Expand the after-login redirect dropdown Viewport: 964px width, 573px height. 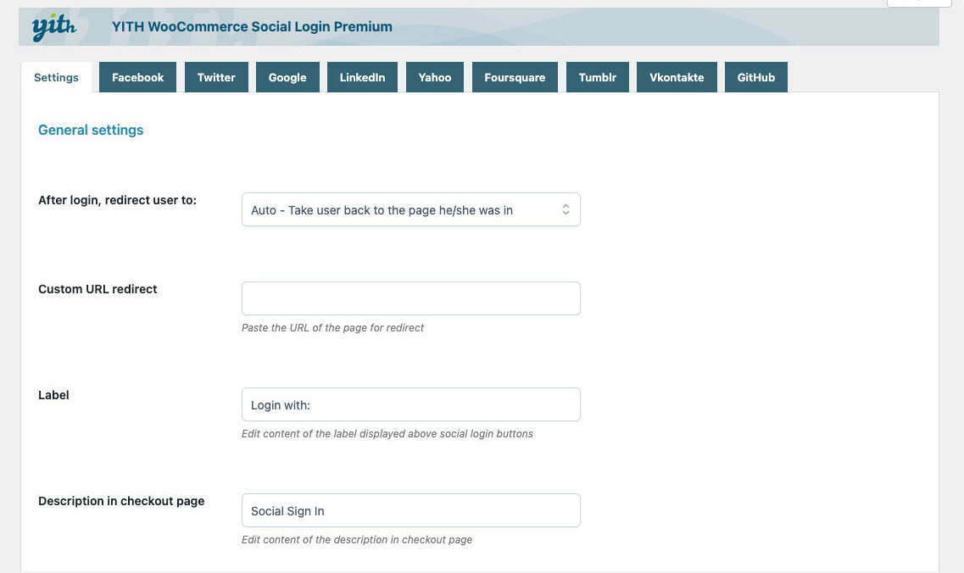410,209
